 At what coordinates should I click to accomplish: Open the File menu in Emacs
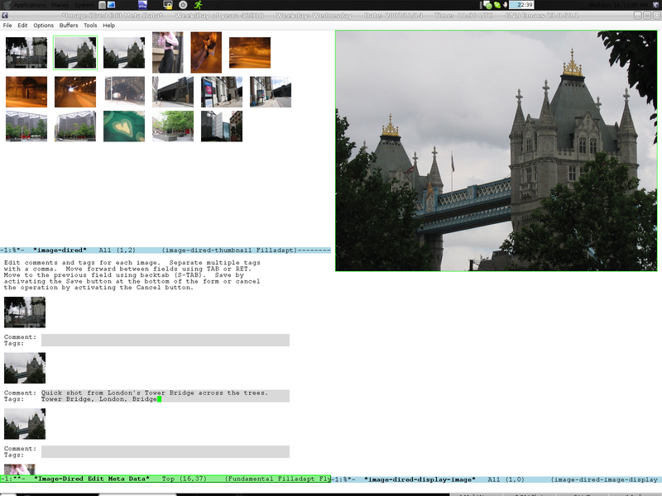click(x=7, y=25)
